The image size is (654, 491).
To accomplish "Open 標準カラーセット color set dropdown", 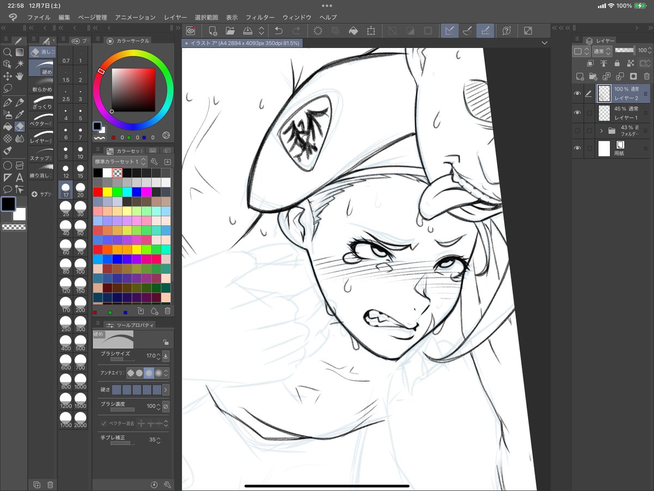I will click(120, 161).
